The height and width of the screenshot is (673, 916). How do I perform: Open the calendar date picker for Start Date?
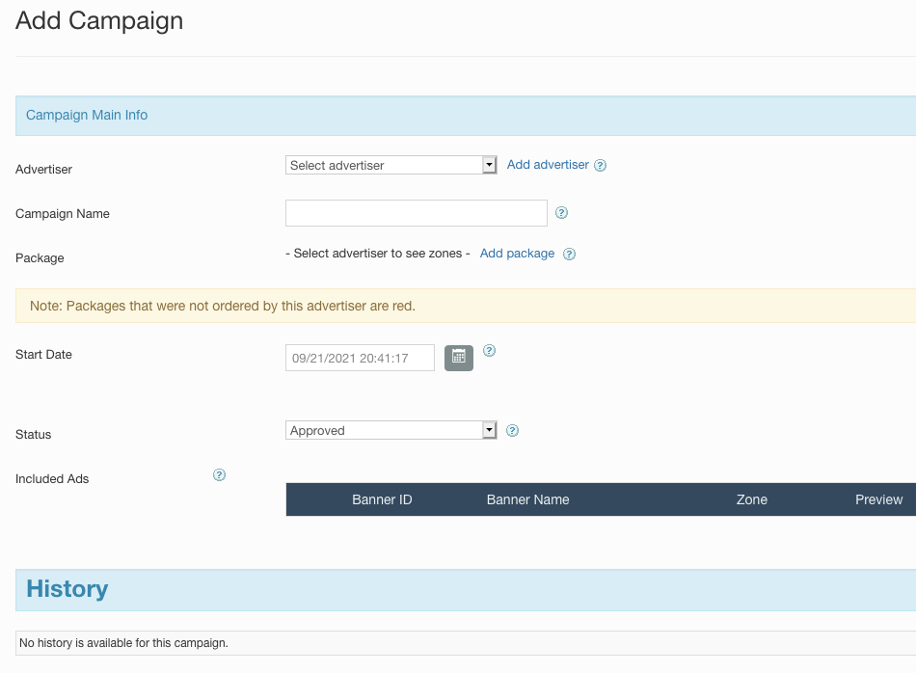point(459,358)
